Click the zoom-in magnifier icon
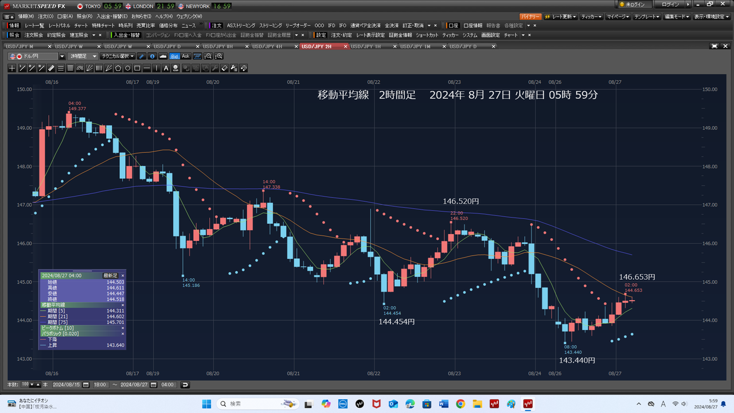 click(219, 56)
